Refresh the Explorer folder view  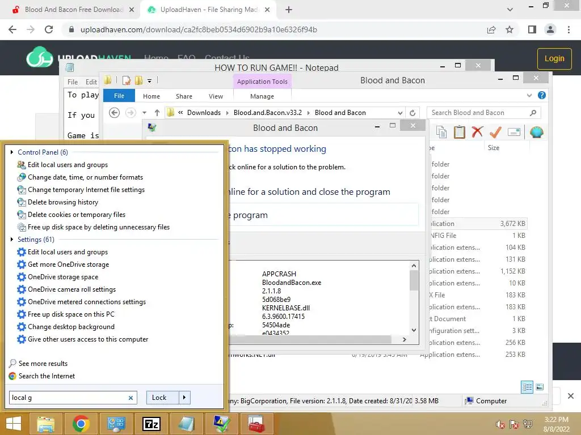click(412, 113)
